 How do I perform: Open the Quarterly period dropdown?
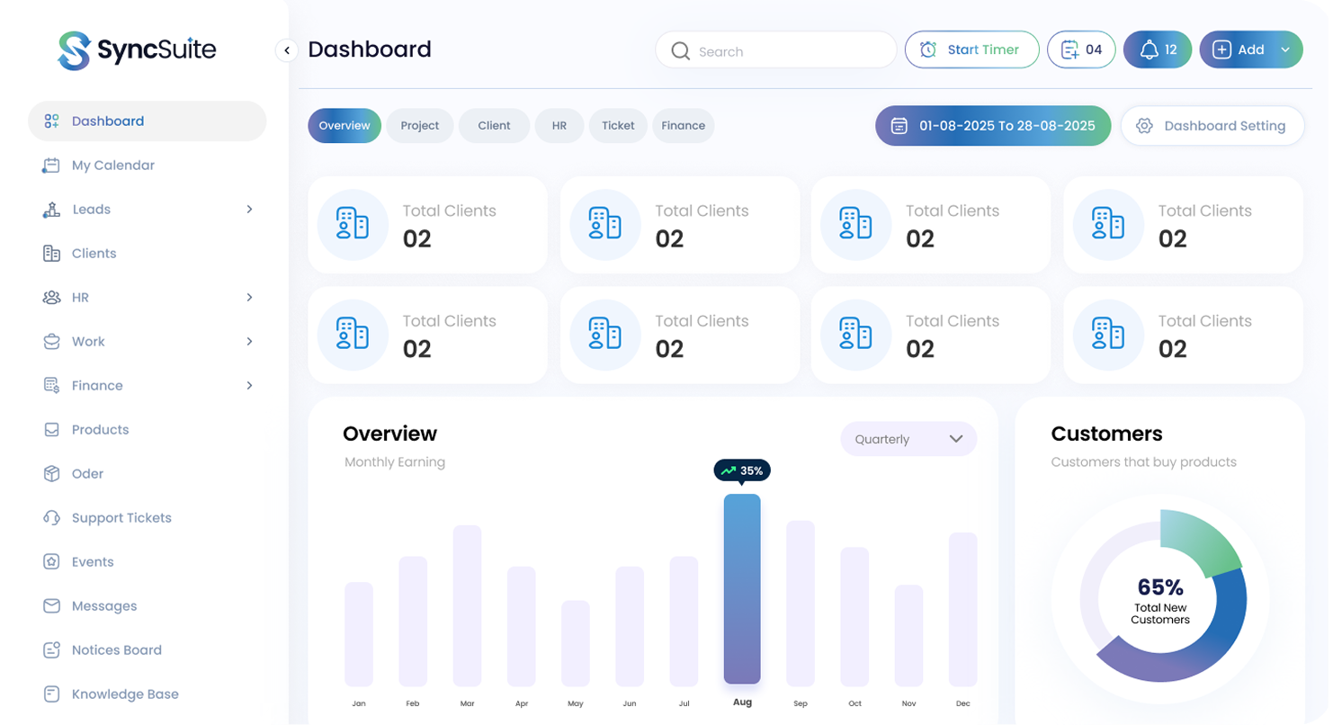pos(908,439)
